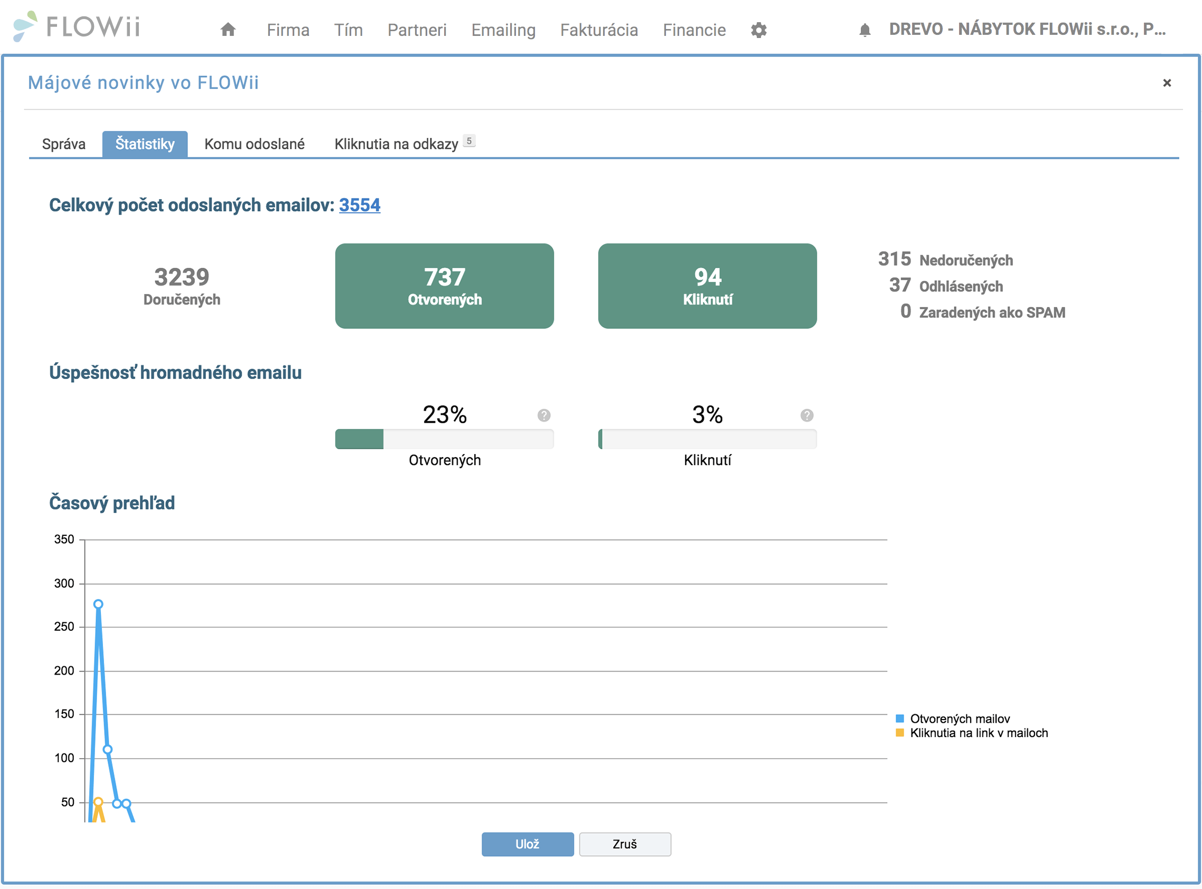Open the Fakturácia menu
Viewport: 1202px width, 889px height.
[599, 30]
